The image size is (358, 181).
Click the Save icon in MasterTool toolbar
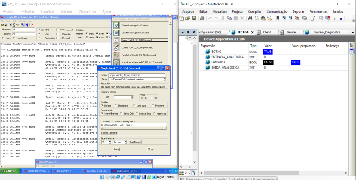[194, 19]
